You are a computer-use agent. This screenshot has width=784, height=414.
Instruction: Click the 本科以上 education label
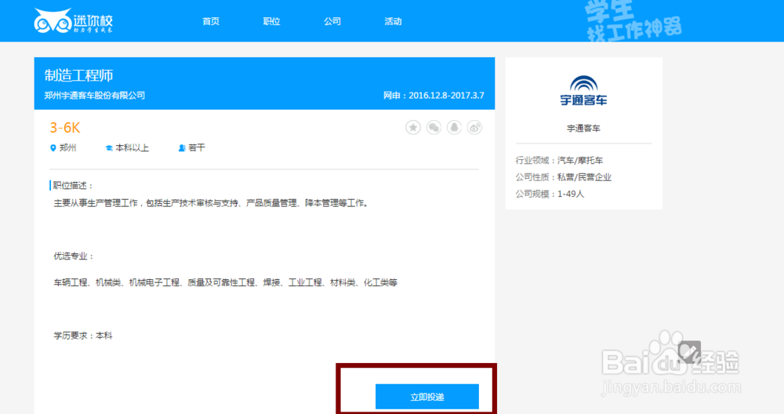point(132,147)
